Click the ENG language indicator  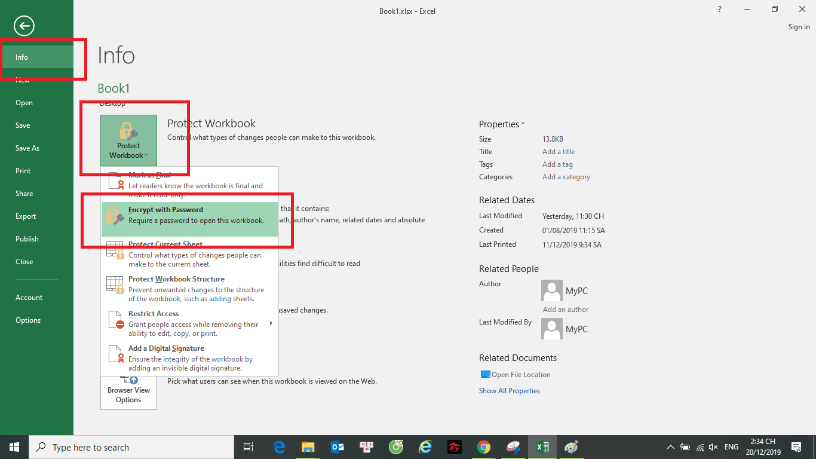(x=731, y=447)
